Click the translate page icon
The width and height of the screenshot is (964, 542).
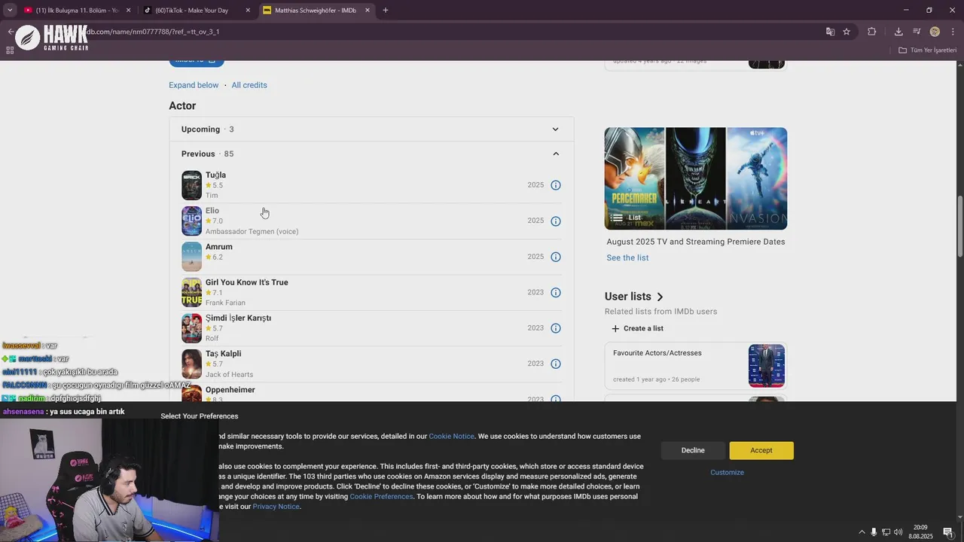click(830, 32)
